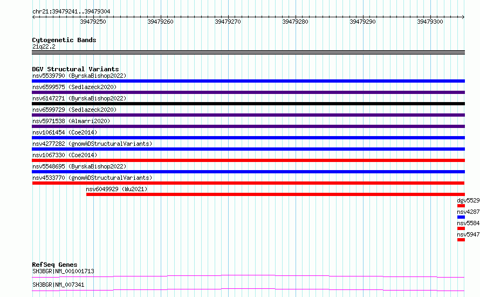
Task: Open the SH3BGR|NM_001001713 gene label
Action: 63,271
